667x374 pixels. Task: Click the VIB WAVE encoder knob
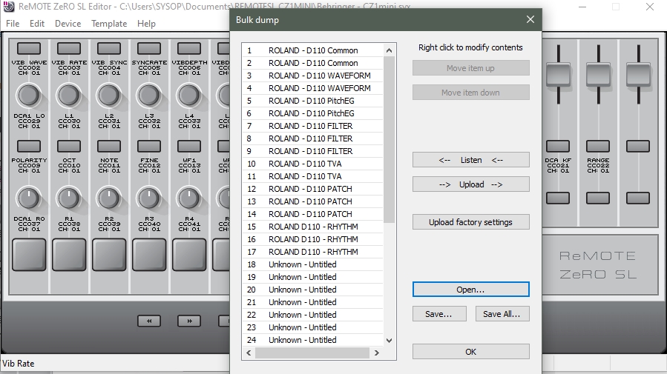click(x=29, y=95)
